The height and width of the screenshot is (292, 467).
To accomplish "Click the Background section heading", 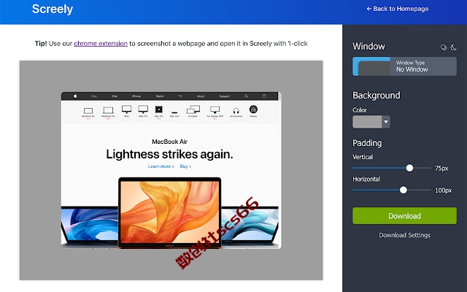I will [x=377, y=96].
